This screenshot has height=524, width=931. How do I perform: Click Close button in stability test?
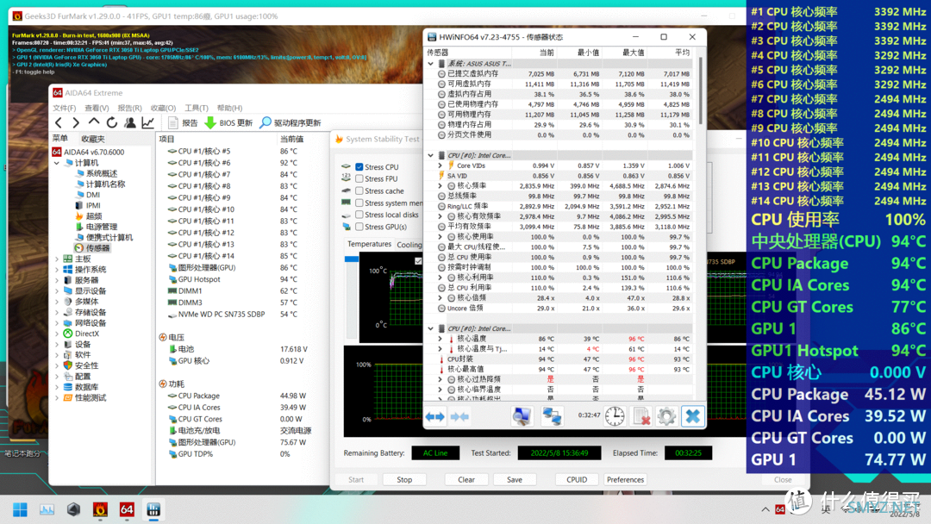coord(783,479)
